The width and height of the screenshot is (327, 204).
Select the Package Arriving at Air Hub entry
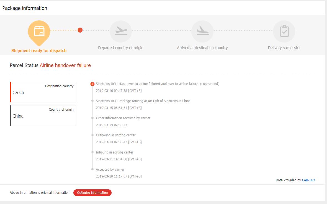[143, 101]
